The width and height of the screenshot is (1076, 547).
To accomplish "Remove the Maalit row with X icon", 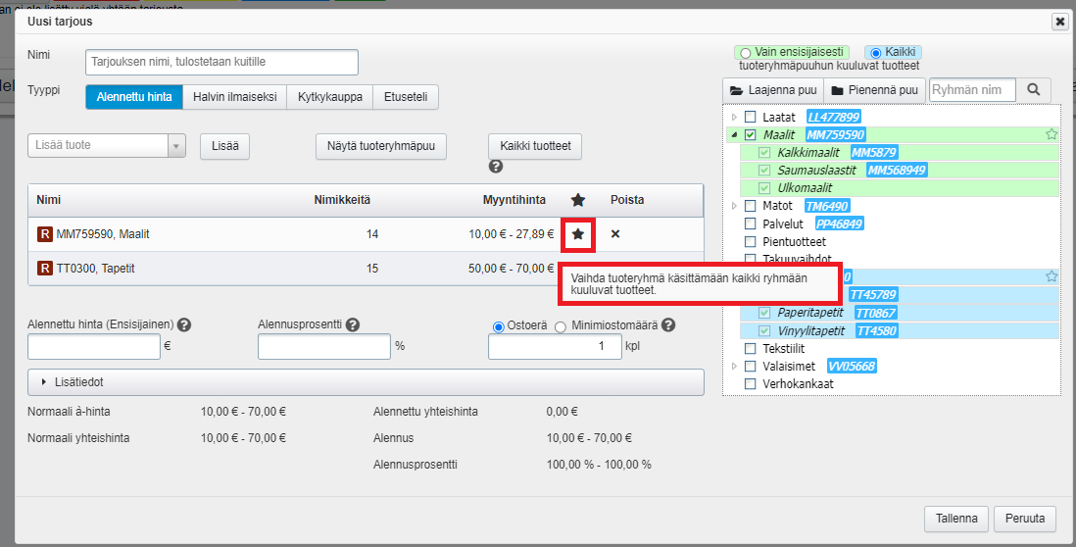I will pyautogui.click(x=615, y=234).
